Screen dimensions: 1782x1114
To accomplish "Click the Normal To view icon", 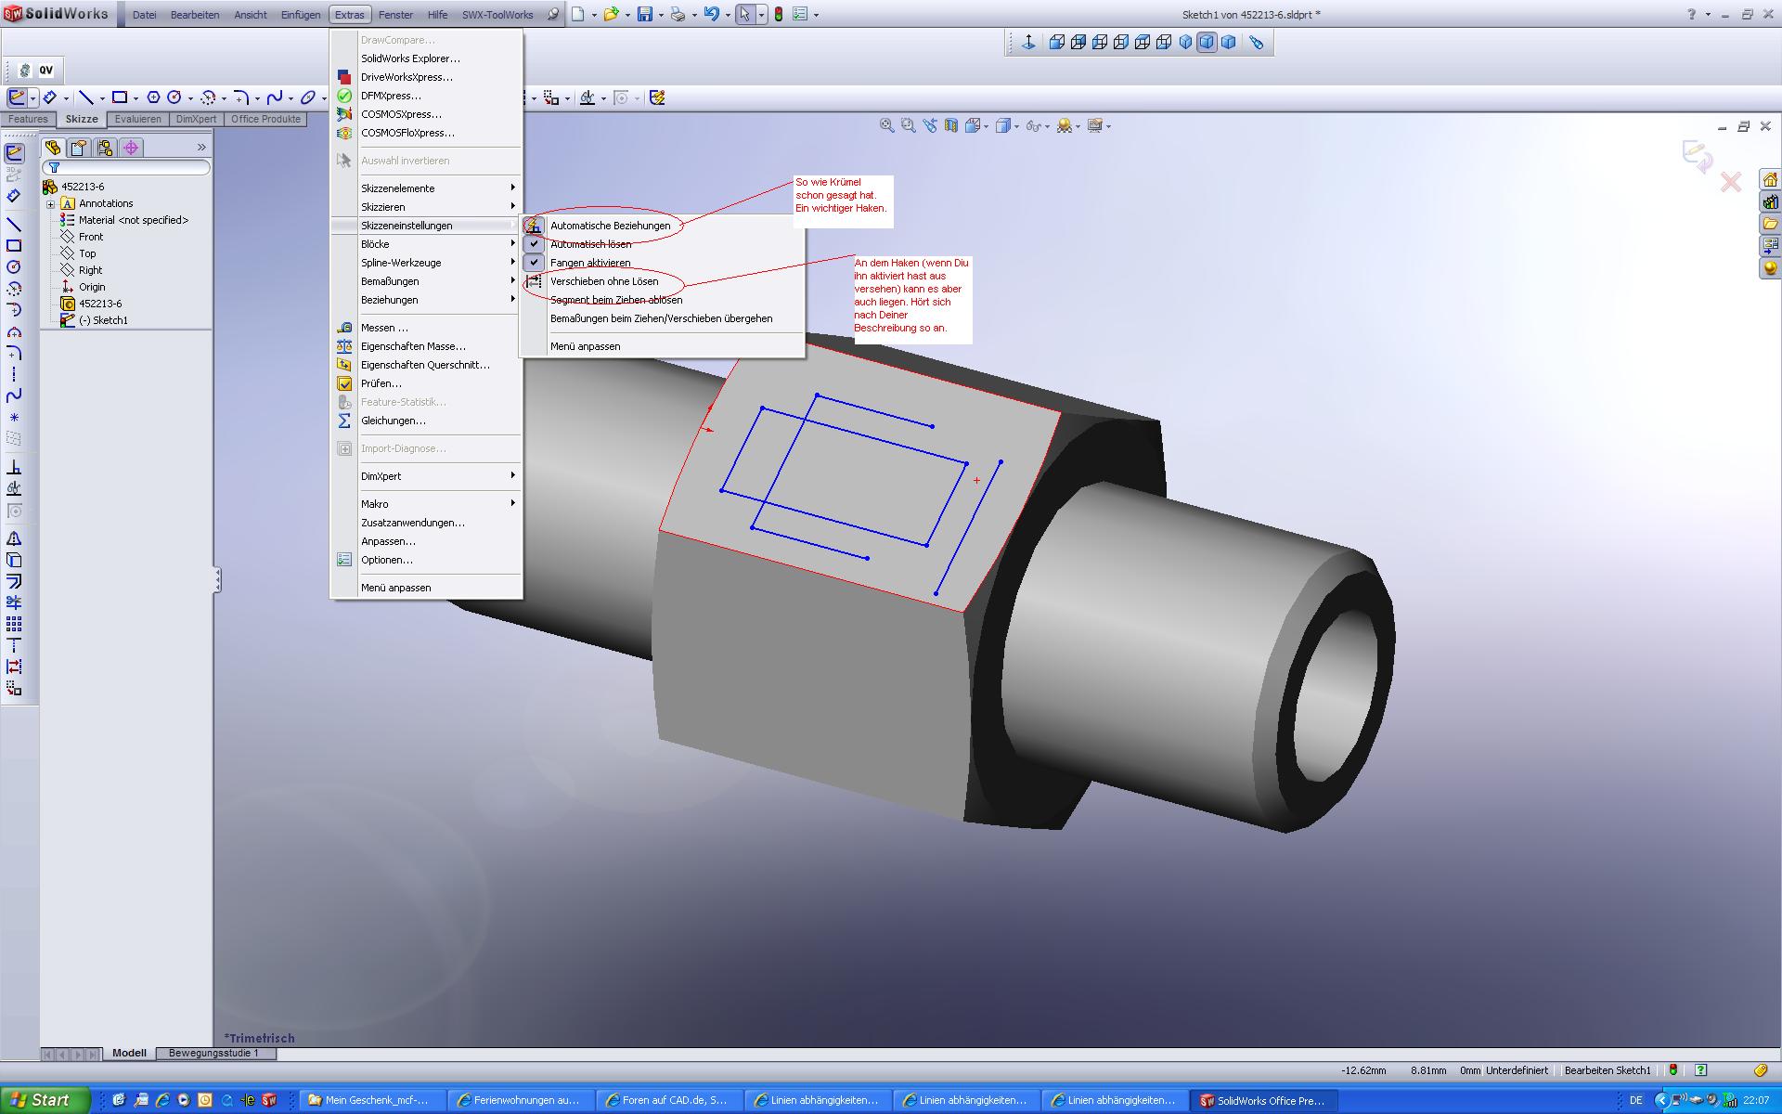I will point(1028,42).
